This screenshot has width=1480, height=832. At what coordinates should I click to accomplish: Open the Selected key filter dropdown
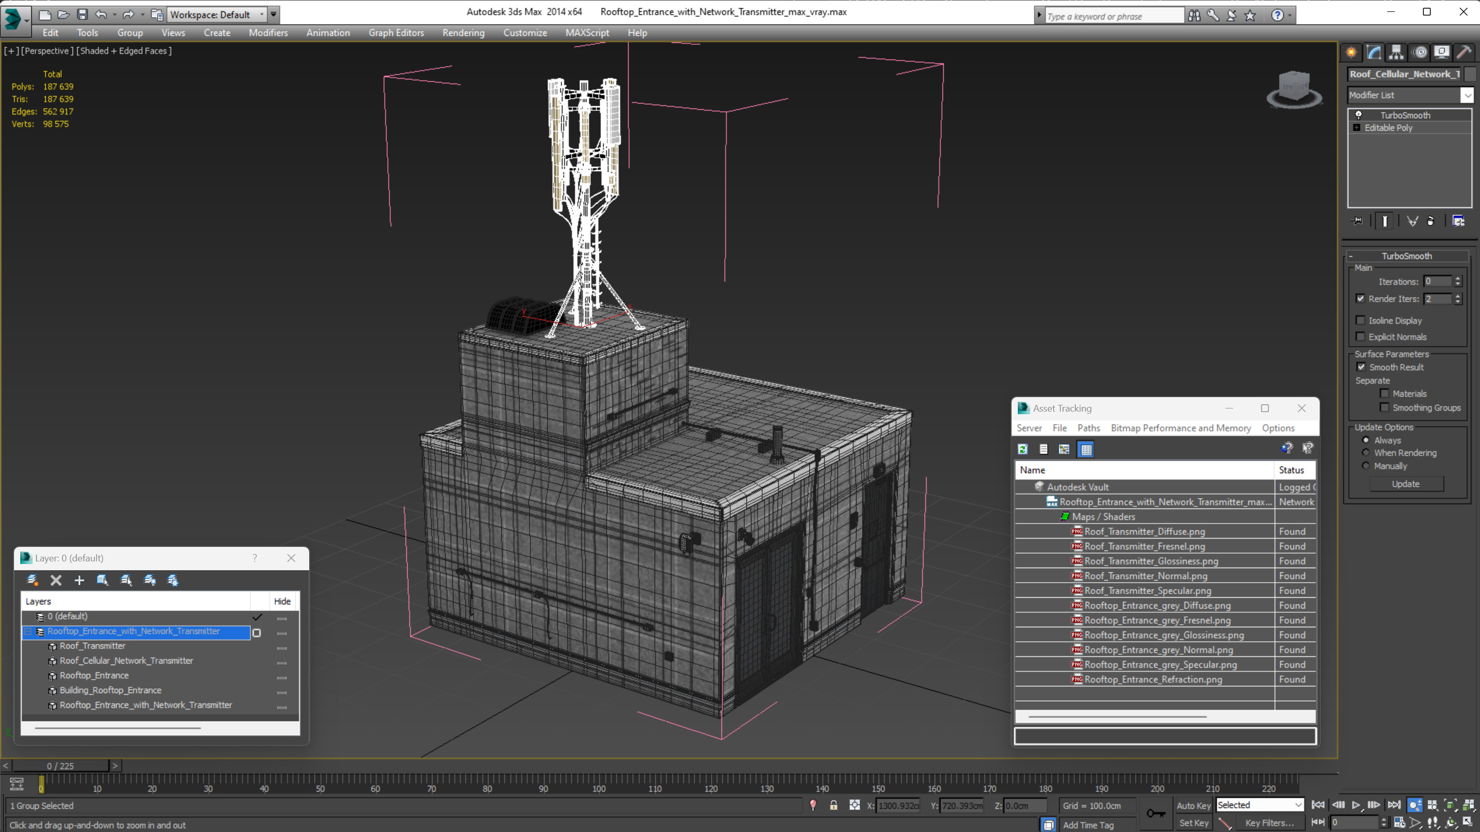(1297, 805)
